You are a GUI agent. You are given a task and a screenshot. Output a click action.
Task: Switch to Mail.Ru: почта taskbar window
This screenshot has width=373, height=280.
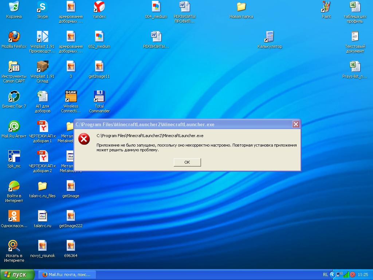pyautogui.click(x=67, y=275)
